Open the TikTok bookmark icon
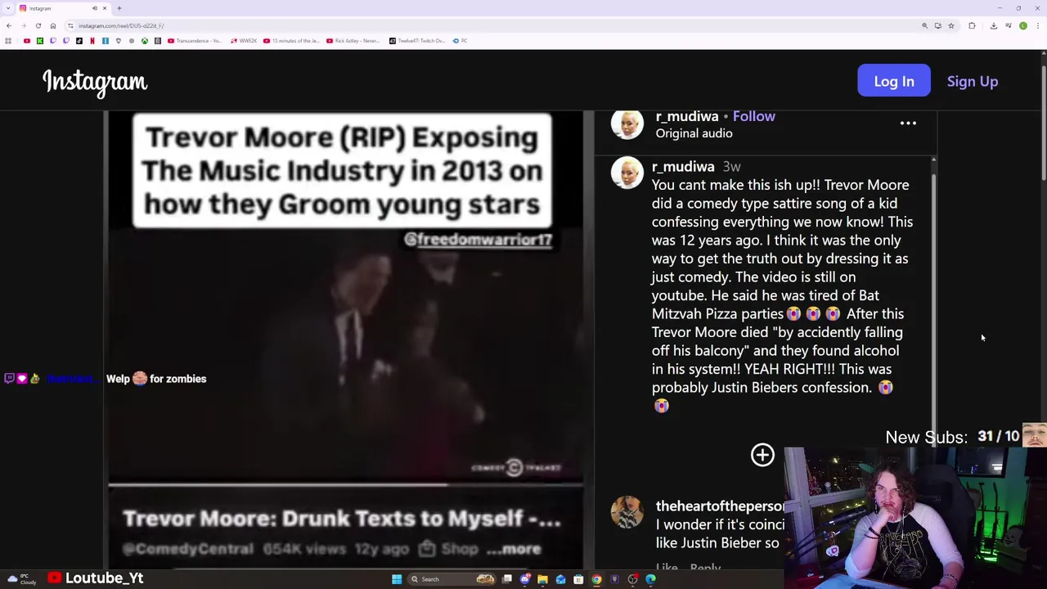The image size is (1047, 589). point(79,41)
